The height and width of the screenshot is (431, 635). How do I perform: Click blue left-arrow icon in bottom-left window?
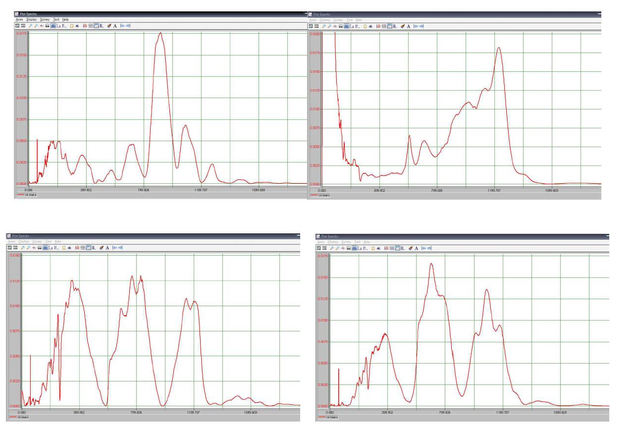pos(115,248)
